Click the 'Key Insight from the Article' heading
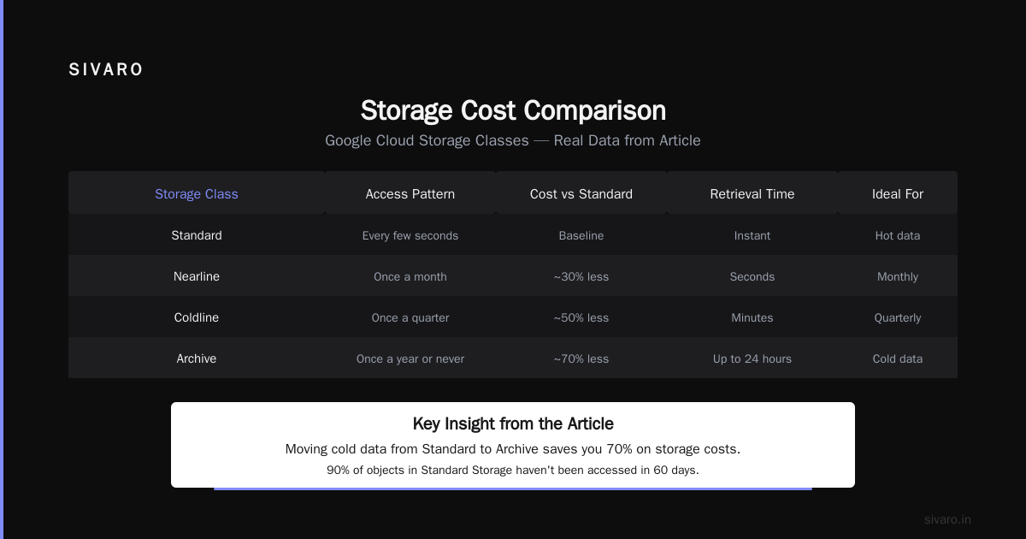 coord(513,423)
